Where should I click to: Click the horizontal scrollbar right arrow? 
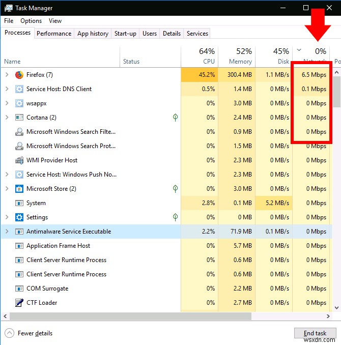(328, 316)
